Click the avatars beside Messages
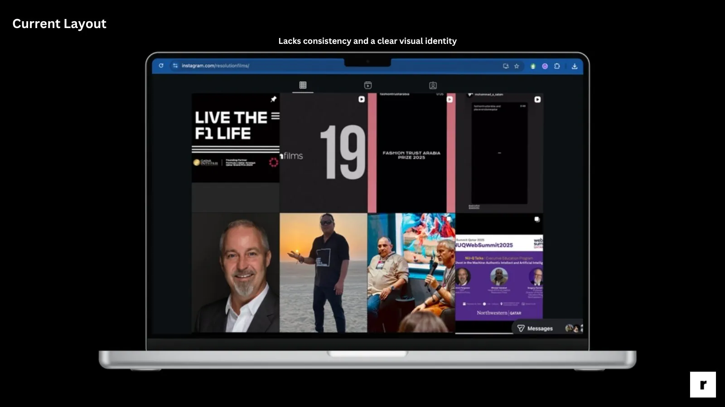The image size is (725, 407). click(574, 328)
